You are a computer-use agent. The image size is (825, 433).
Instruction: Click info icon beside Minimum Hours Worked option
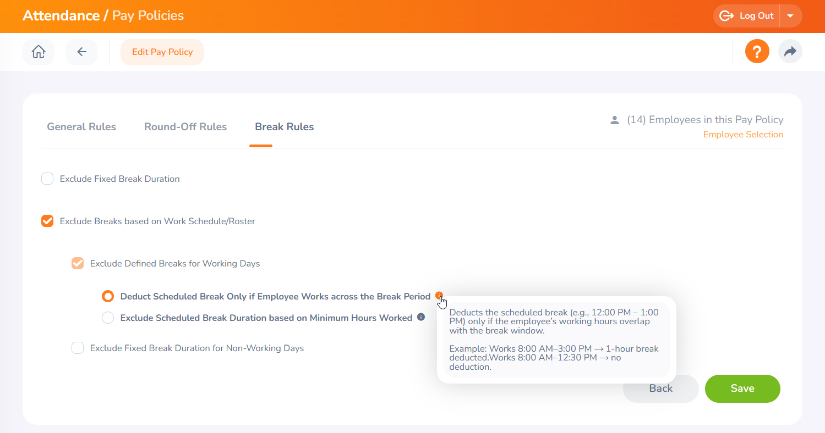click(421, 317)
